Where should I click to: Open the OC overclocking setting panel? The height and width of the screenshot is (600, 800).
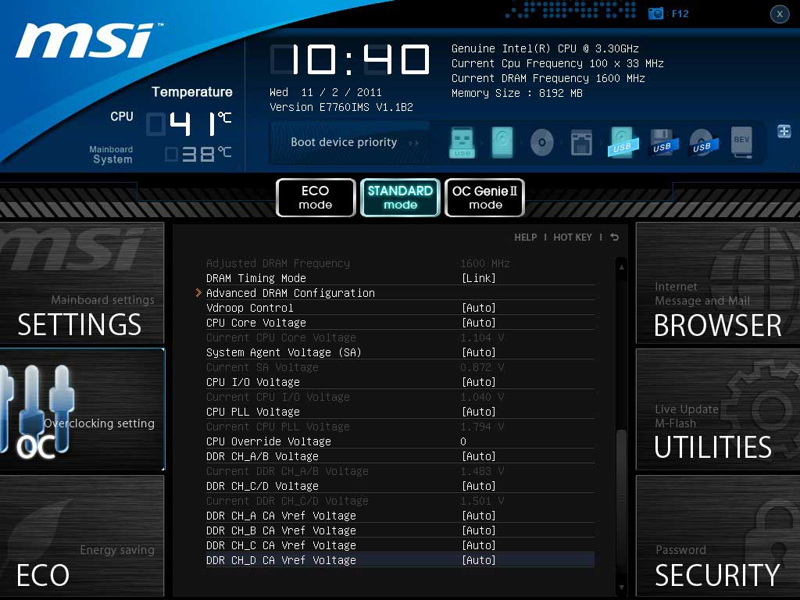[x=81, y=409]
